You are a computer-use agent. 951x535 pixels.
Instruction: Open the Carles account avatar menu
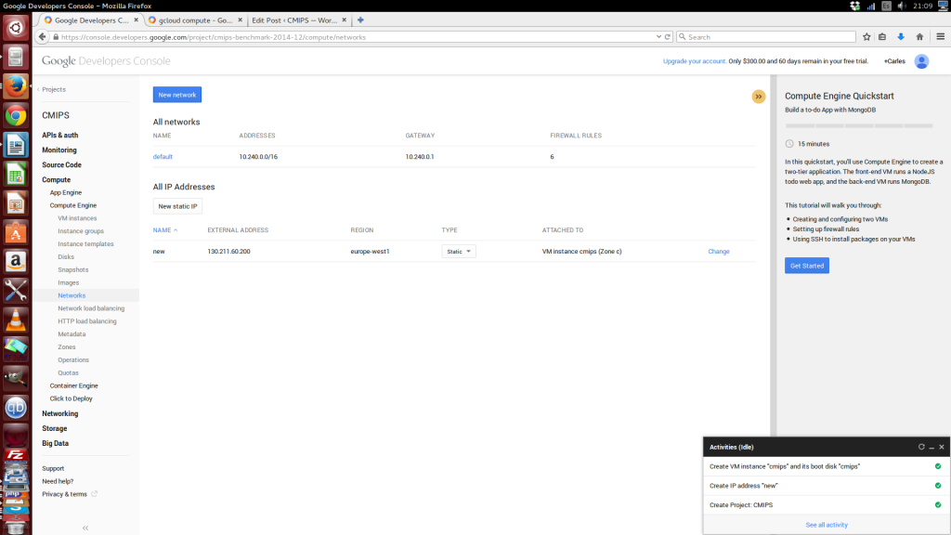(x=920, y=60)
